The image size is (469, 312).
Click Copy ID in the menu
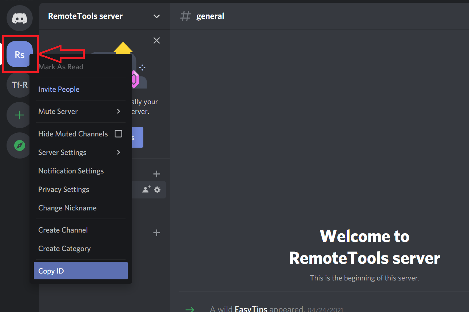[81, 271]
